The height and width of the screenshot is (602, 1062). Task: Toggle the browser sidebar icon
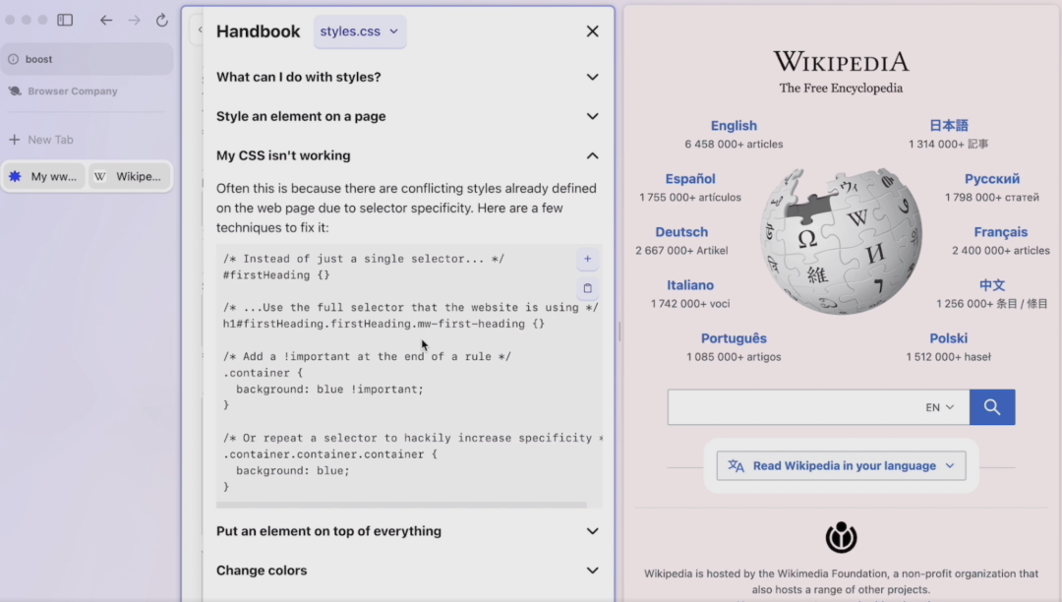click(x=65, y=20)
